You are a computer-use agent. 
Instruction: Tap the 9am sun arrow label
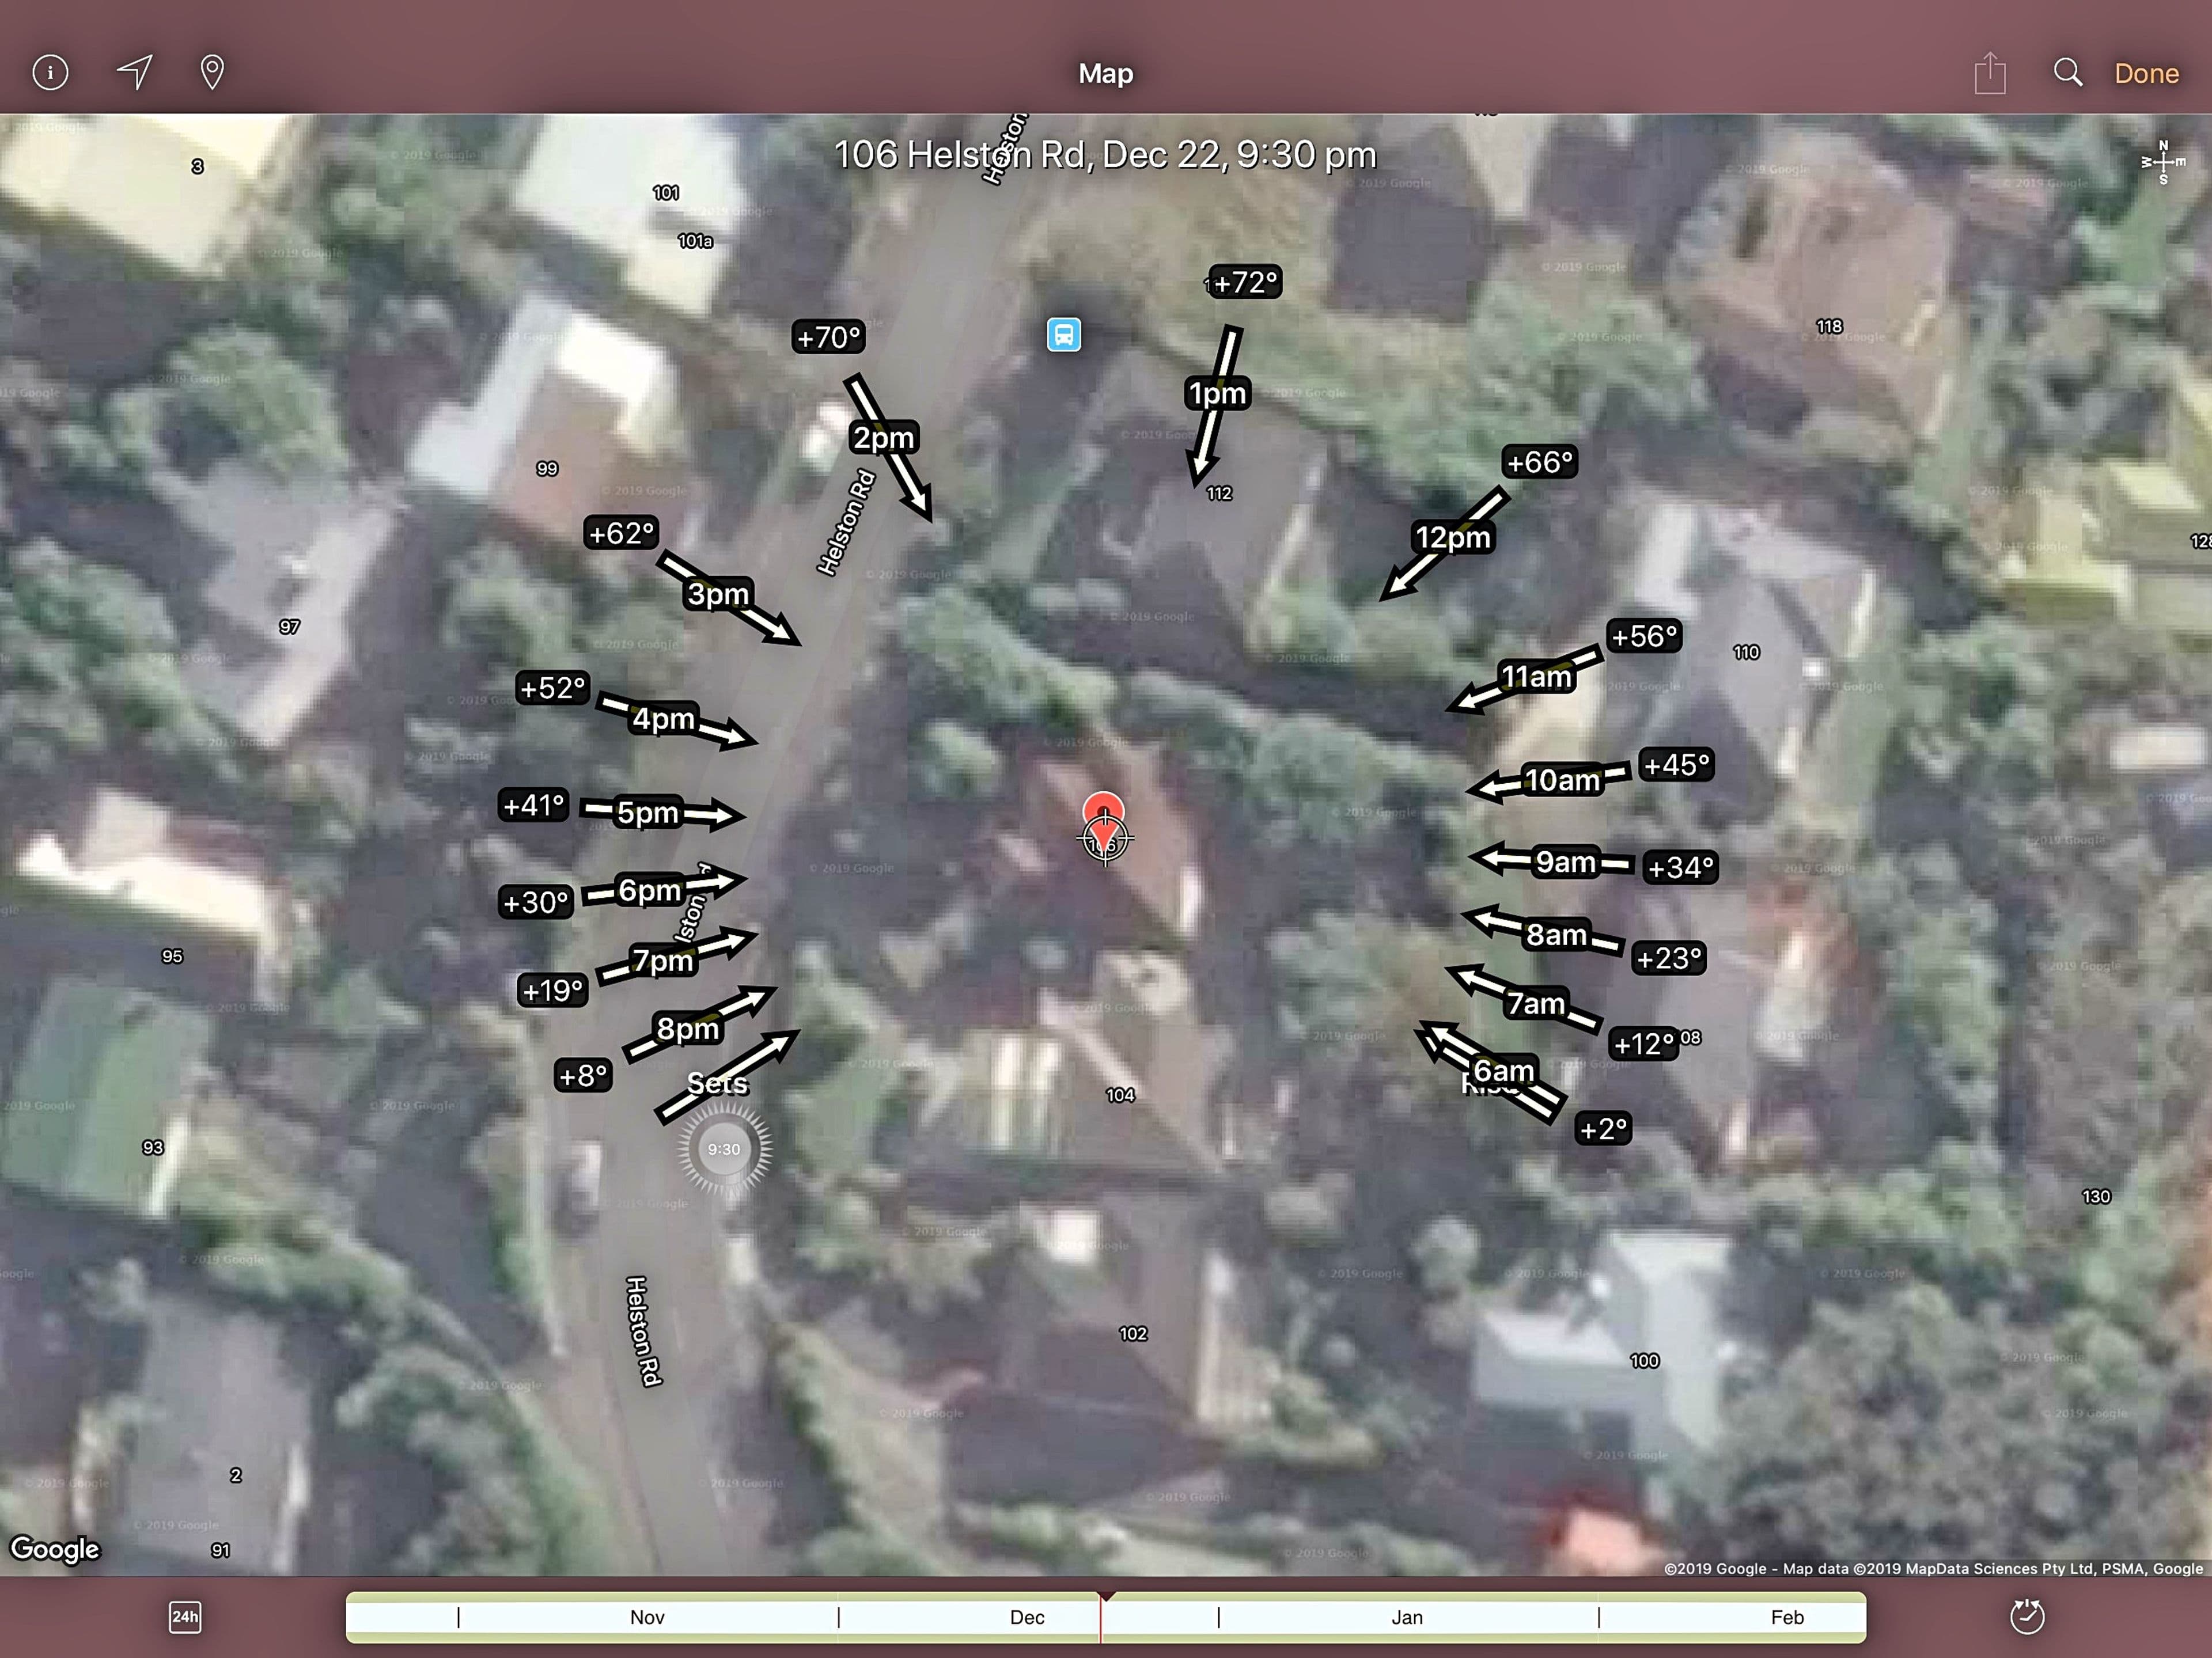tap(1565, 862)
